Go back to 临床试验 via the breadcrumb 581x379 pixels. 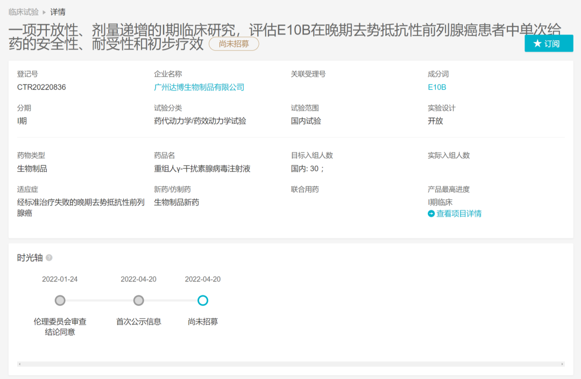(24, 12)
